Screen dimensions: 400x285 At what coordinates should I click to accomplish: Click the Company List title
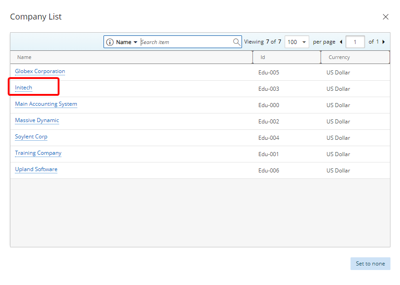(36, 17)
